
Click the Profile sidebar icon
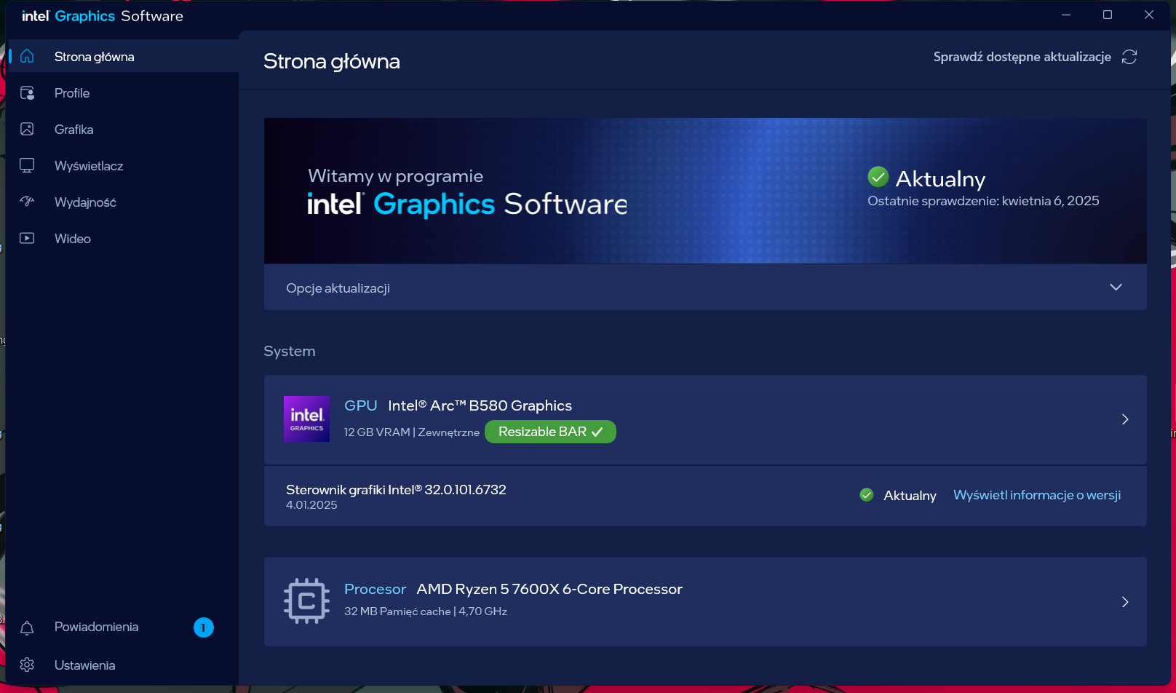point(27,93)
